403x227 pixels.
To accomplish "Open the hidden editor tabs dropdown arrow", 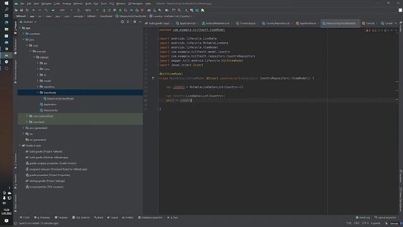I will (x=395, y=23).
